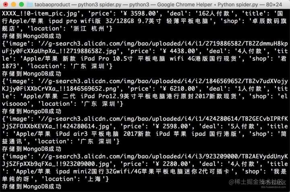Close the terminal window with red button
The image size is (290, 192).
click(6, 4)
